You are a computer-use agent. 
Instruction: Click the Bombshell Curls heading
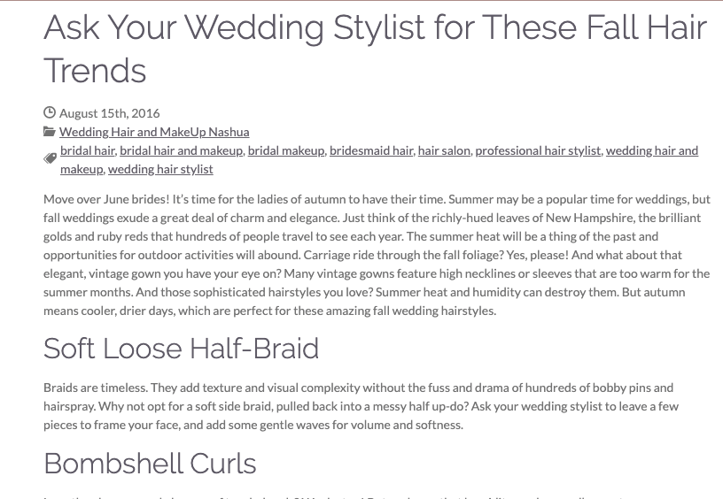click(x=150, y=463)
